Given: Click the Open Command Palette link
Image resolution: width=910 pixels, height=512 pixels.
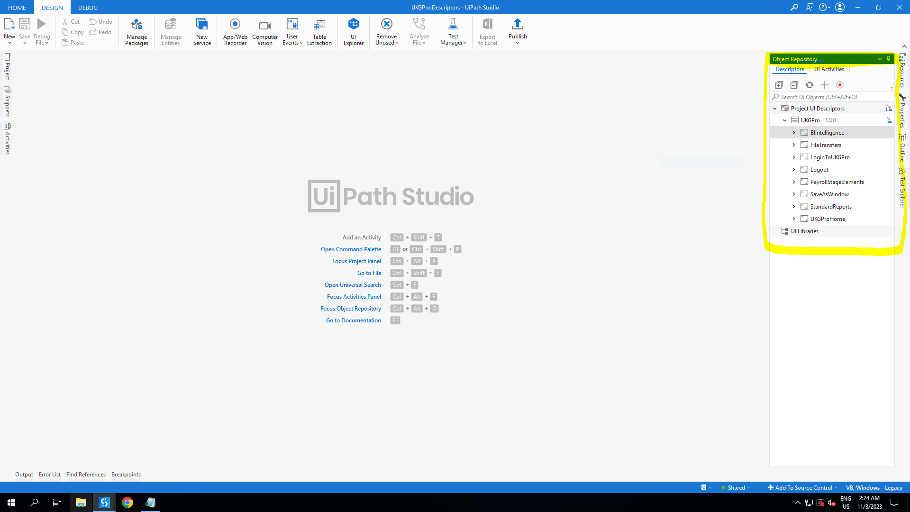Looking at the screenshot, I should pyautogui.click(x=351, y=249).
